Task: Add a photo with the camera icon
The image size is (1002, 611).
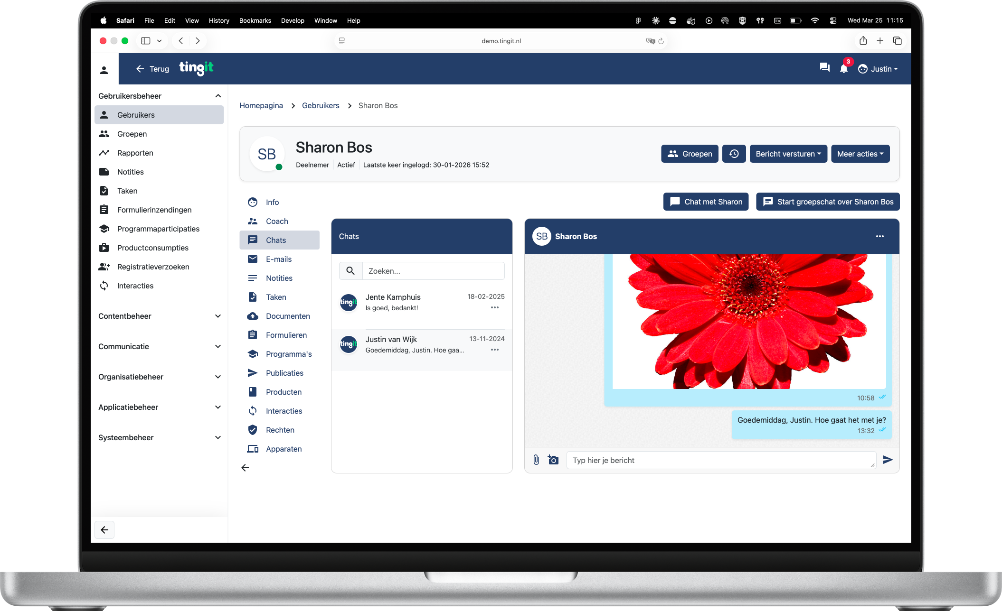Action: (x=553, y=460)
